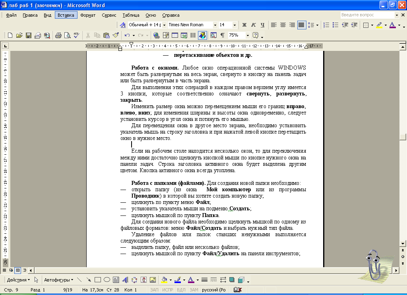Image resolution: width=407 pixels, height=295 pixels.
Task: Save the document with the floppy icon
Action: (29, 35)
